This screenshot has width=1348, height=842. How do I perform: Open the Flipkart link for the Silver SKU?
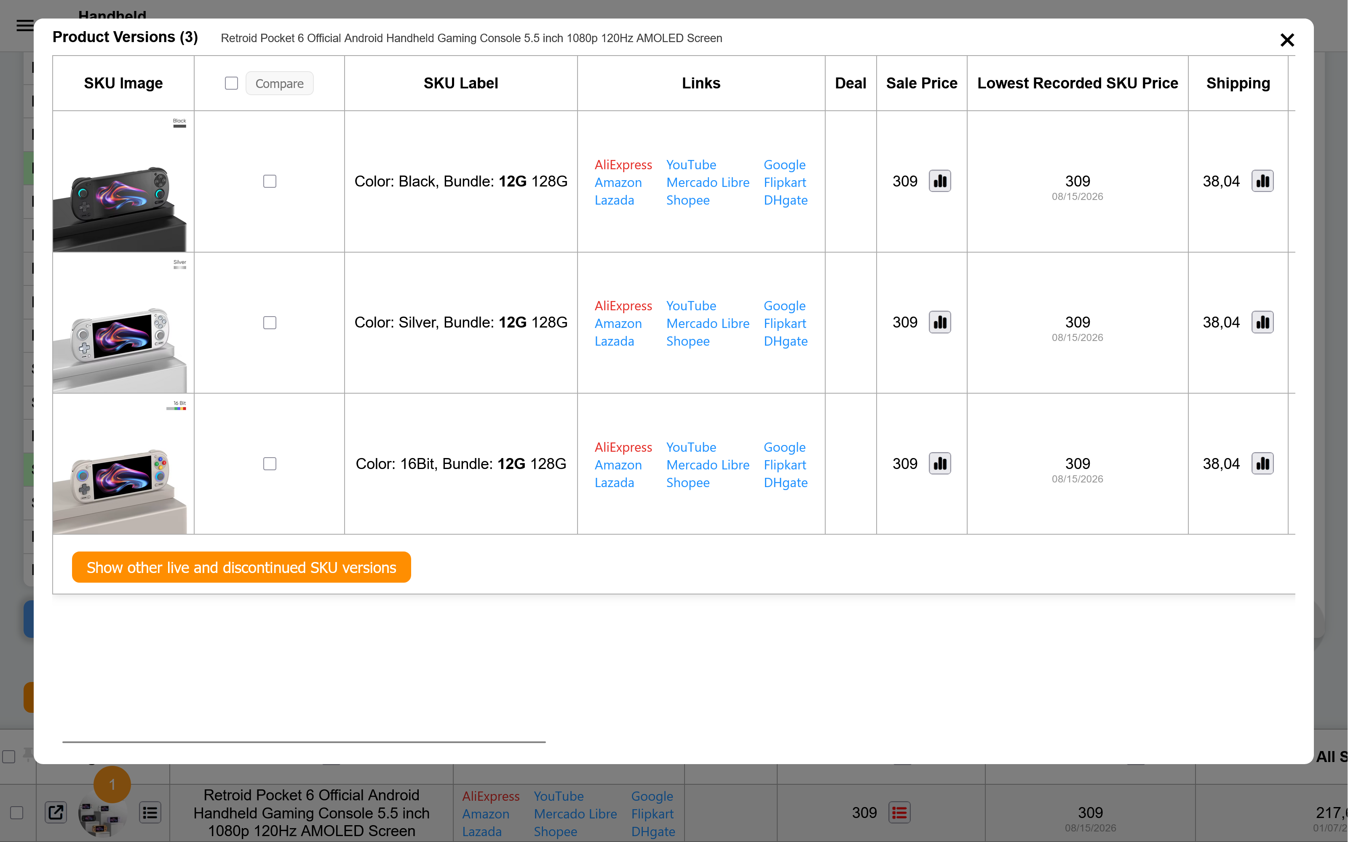(x=784, y=324)
